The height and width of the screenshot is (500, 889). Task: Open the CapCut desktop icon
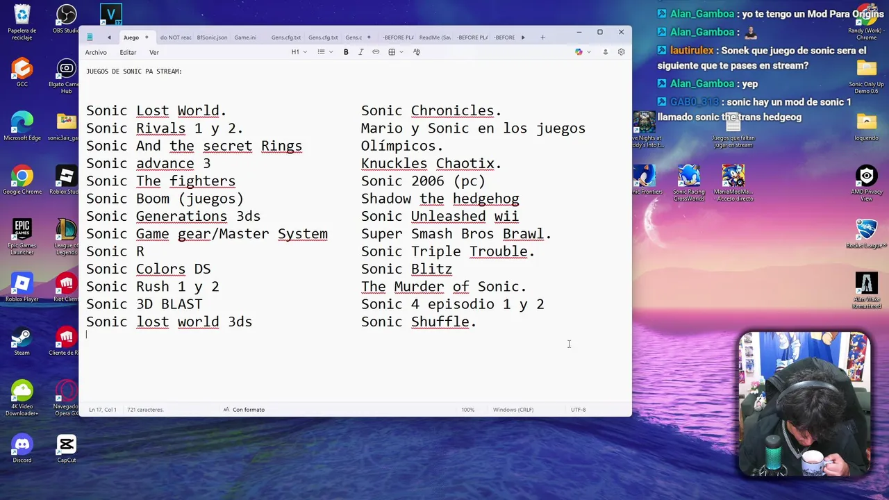pyautogui.click(x=66, y=448)
